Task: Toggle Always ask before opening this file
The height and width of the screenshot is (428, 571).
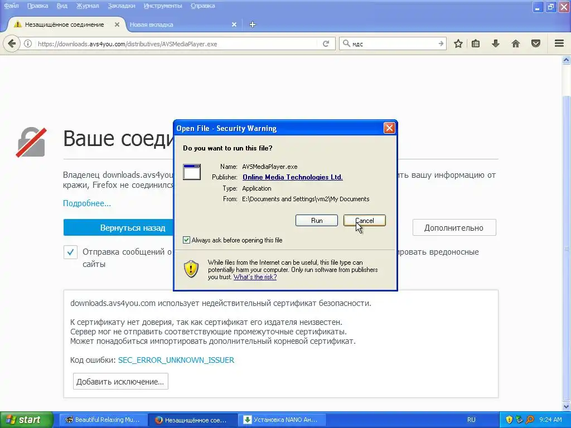Action: pyautogui.click(x=186, y=240)
